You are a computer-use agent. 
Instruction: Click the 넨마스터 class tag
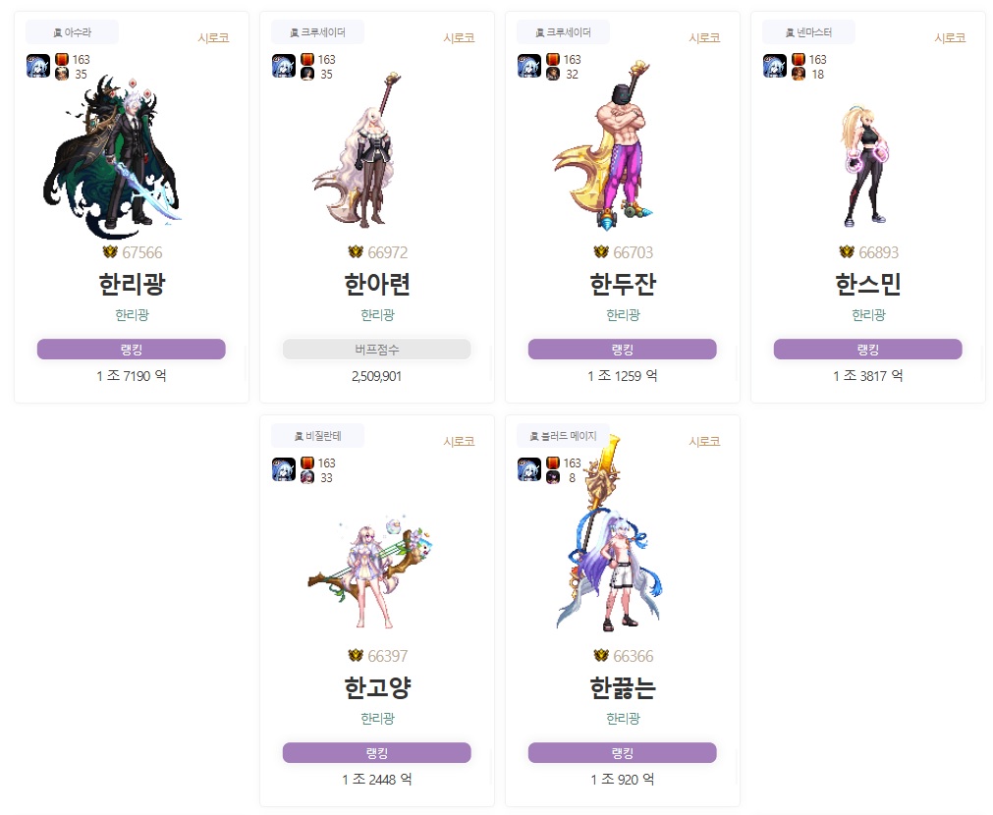pyautogui.click(x=808, y=32)
